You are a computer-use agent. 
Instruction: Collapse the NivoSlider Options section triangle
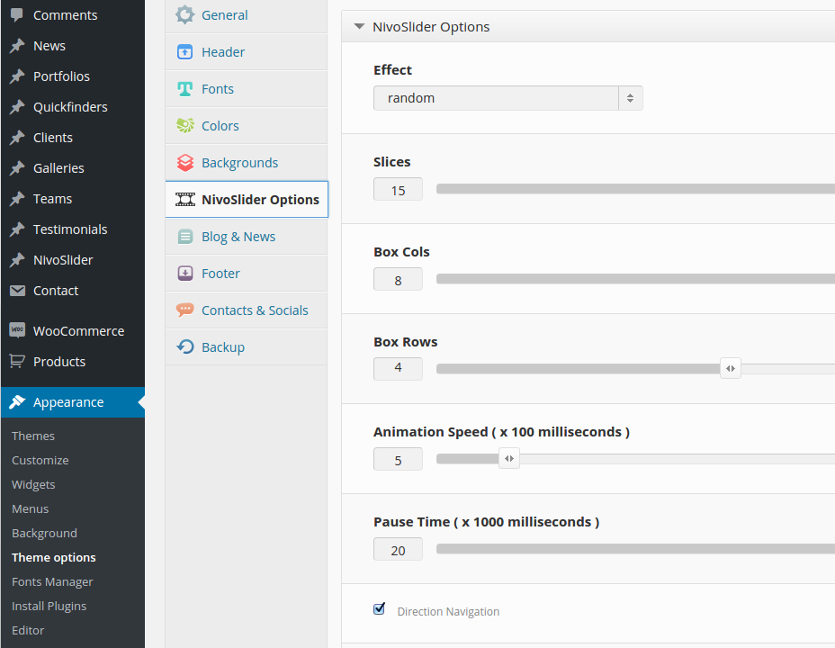(359, 27)
